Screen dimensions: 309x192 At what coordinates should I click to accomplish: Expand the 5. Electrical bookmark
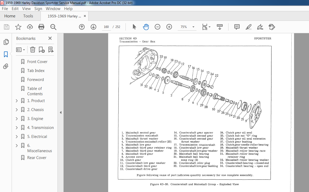[17, 137]
